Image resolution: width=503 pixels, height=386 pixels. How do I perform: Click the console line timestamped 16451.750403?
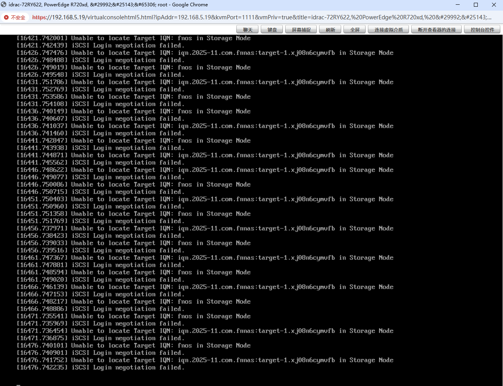pos(205,199)
